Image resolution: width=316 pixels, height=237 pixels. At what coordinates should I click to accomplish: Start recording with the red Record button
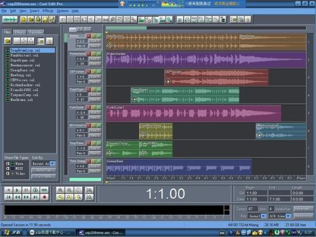coord(44,197)
